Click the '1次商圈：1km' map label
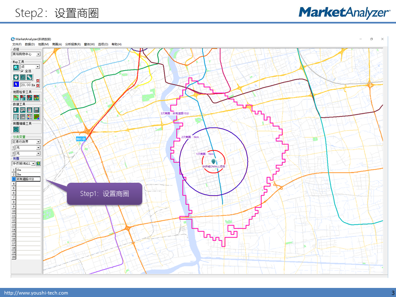This screenshot has width=396, height=297. click(205, 154)
